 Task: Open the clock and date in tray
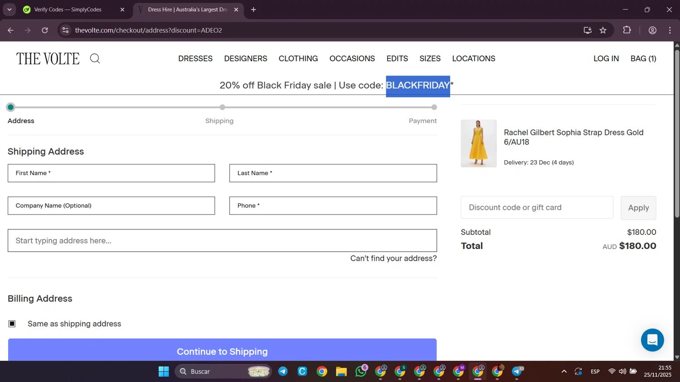point(658,372)
